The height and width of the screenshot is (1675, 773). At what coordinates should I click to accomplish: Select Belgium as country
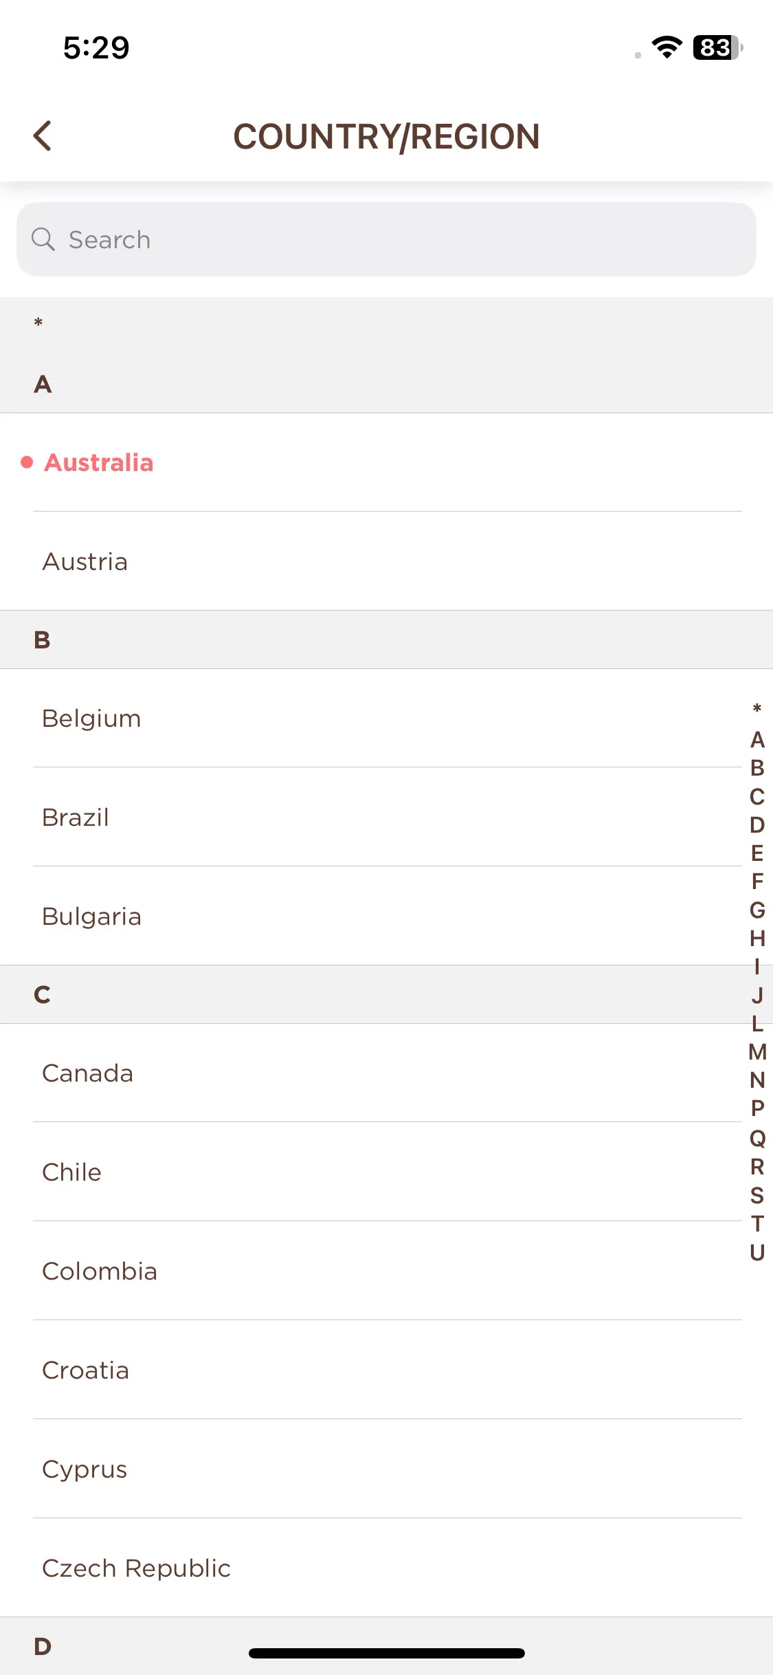pos(386,718)
